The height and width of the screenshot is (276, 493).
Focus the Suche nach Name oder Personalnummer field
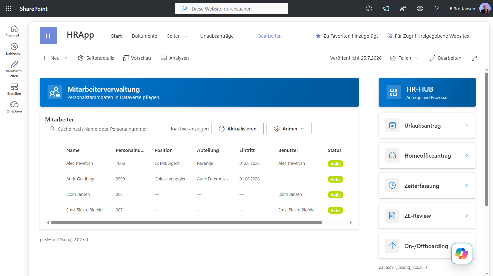coord(102,129)
